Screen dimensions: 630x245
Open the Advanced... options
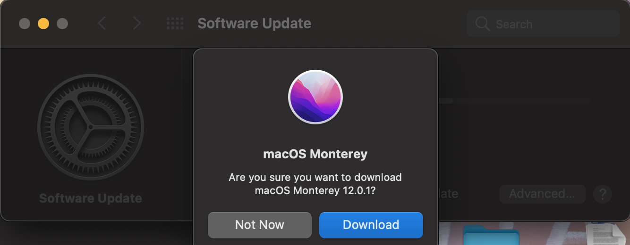[542, 194]
